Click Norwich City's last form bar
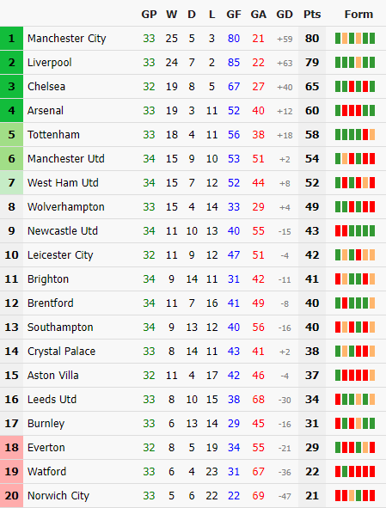The height and width of the screenshot is (508, 386). point(372,495)
